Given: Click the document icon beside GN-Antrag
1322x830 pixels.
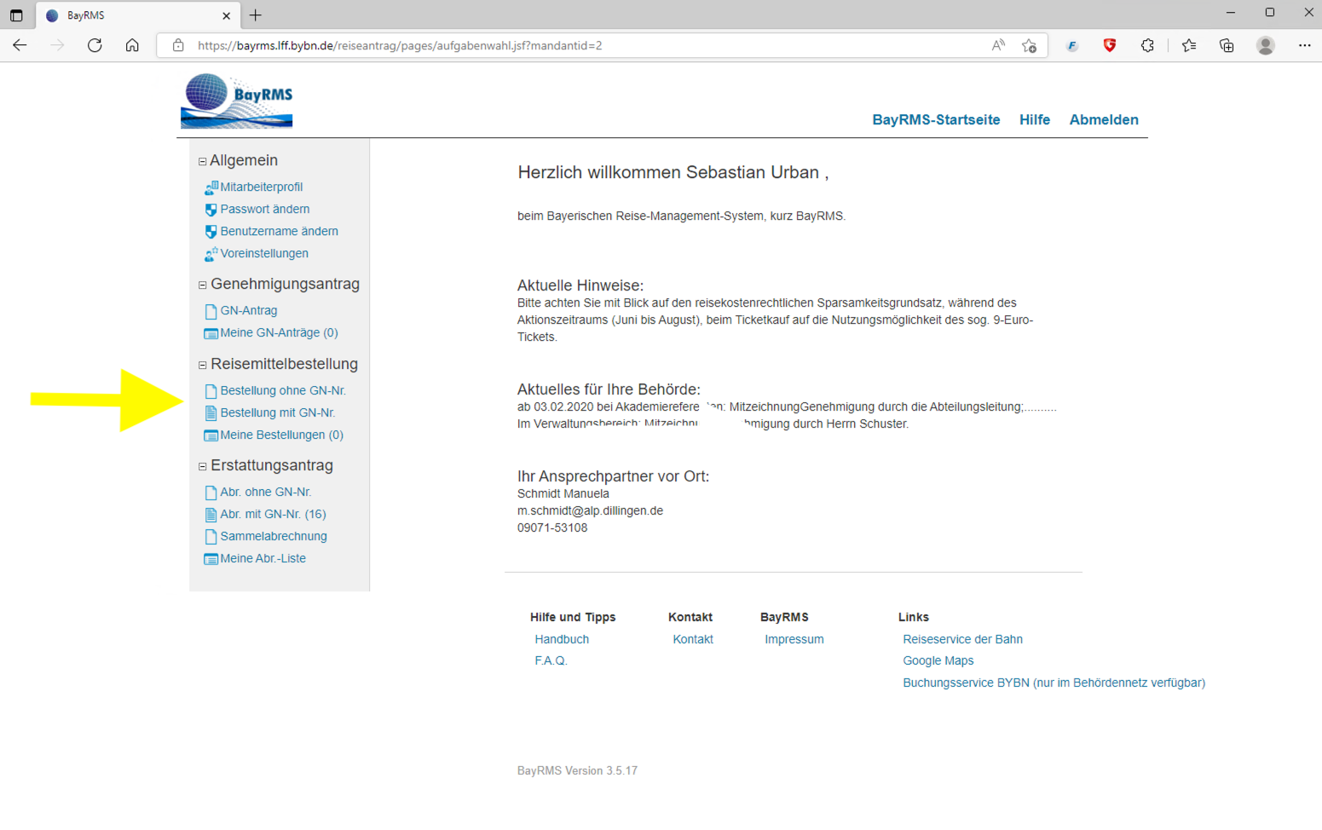Looking at the screenshot, I should pyautogui.click(x=211, y=311).
